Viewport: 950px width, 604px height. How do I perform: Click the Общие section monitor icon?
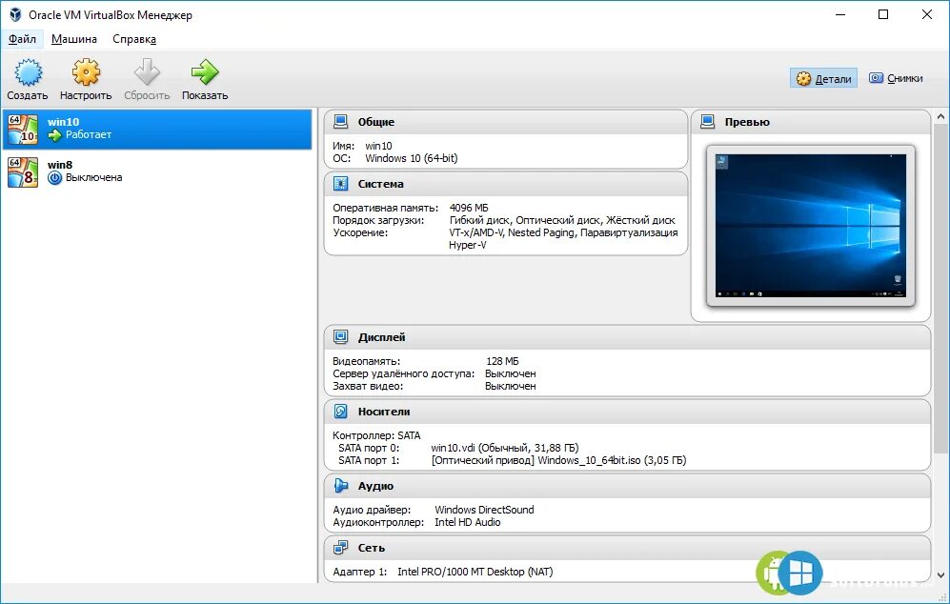(341, 122)
